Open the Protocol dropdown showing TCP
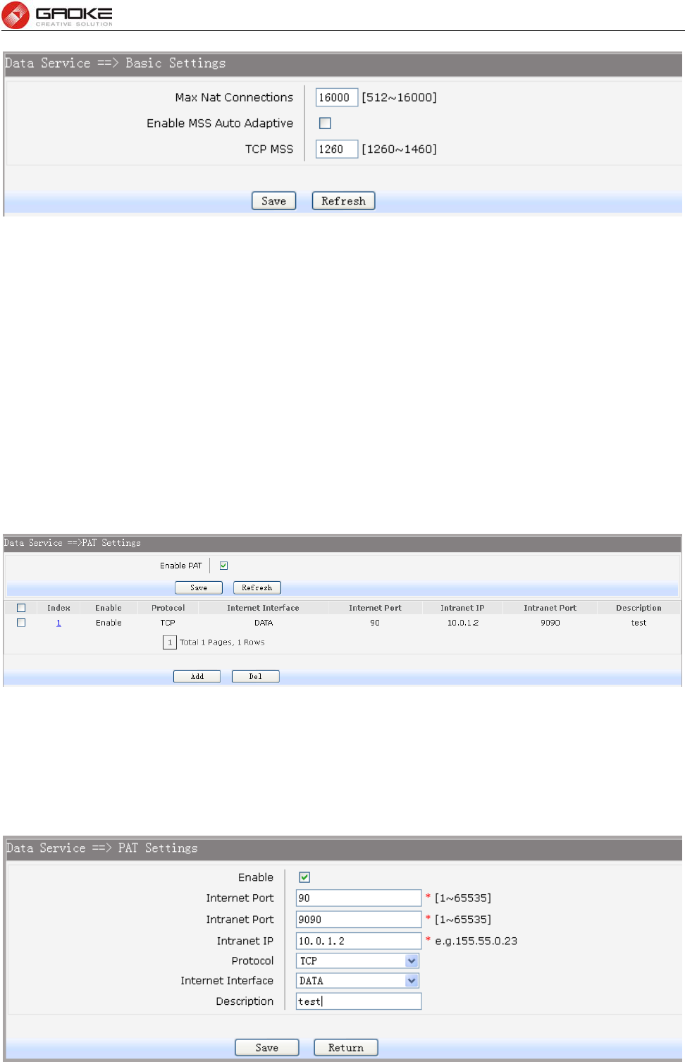 click(358, 960)
